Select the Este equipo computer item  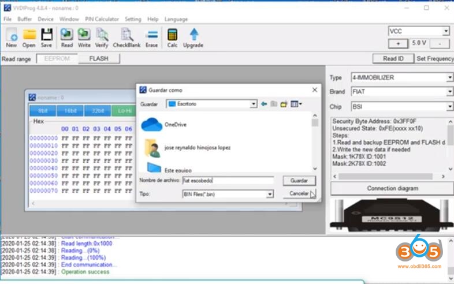[x=169, y=168]
